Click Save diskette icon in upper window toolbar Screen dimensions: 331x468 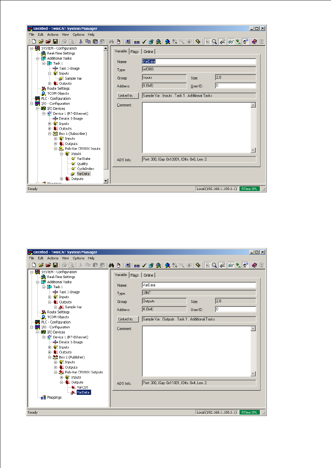(55, 42)
